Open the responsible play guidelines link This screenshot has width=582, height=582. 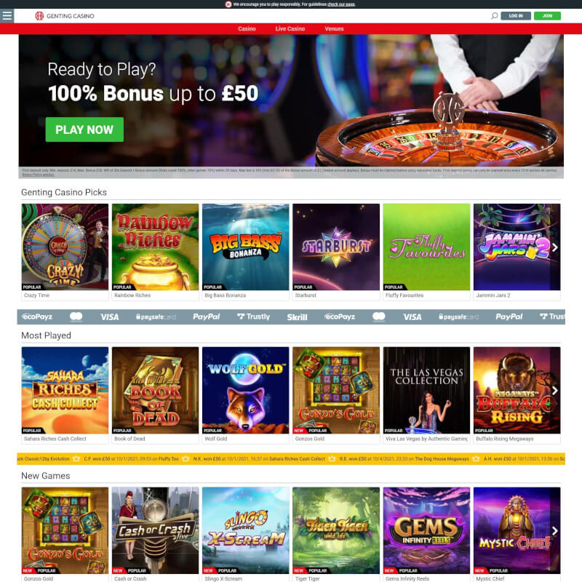click(x=341, y=4)
